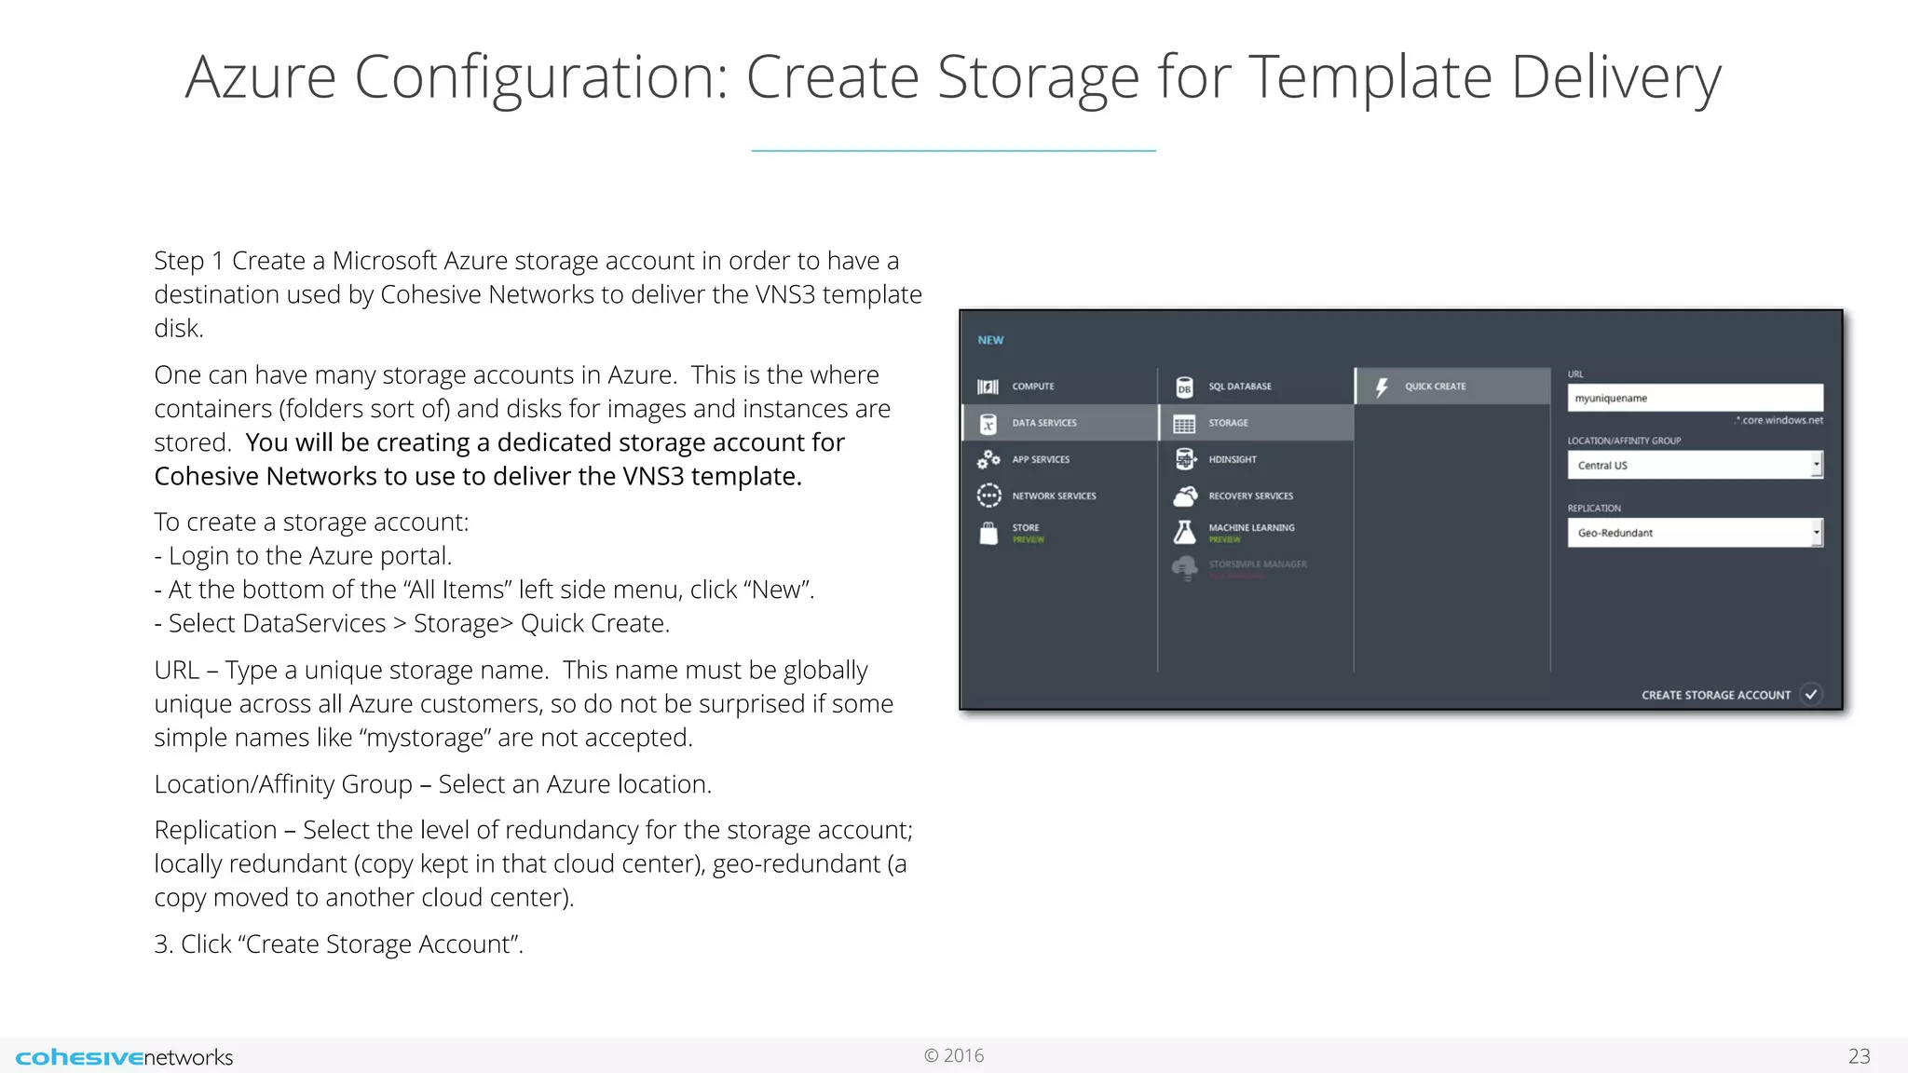Screen dimensions: 1908x1073
Task: Open the App Services category
Action: pyautogui.click(x=1059, y=459)
